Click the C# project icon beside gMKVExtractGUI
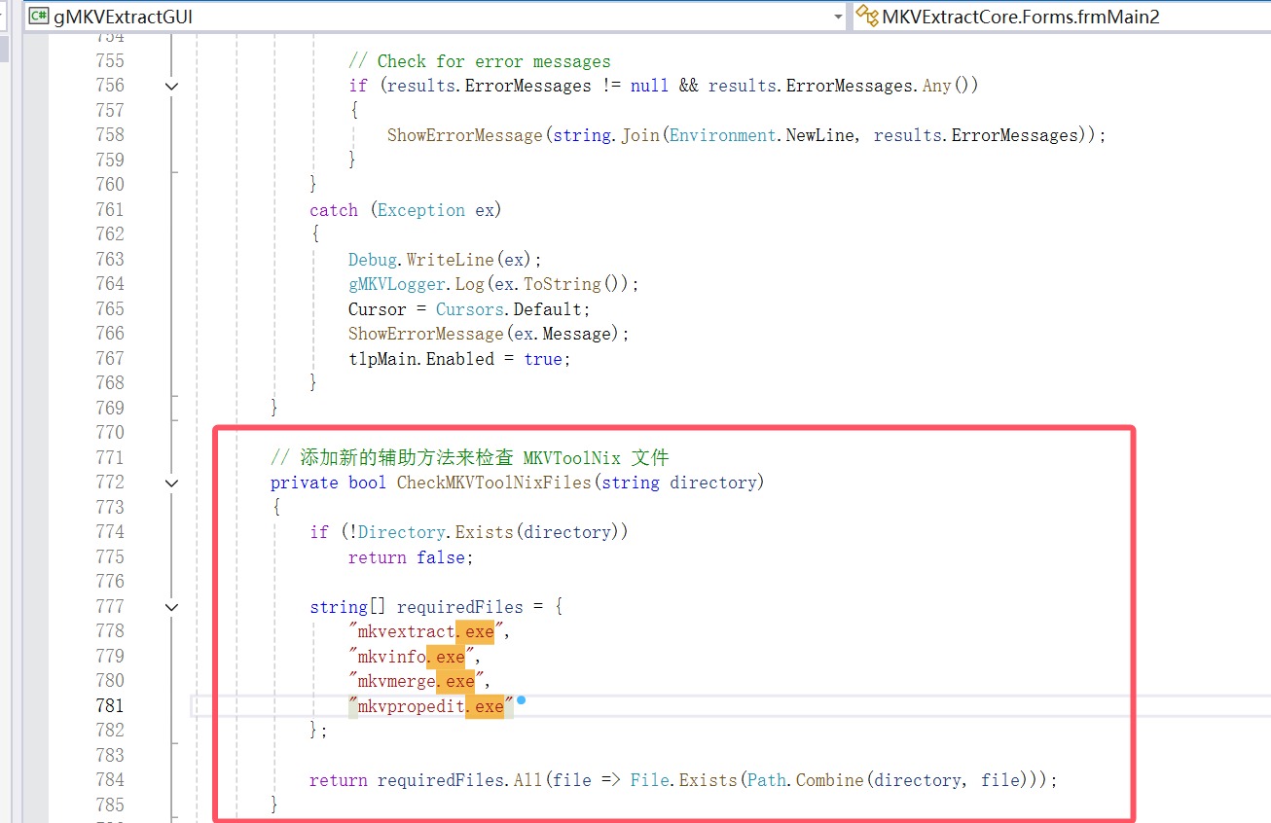 [x=39, y=17]
